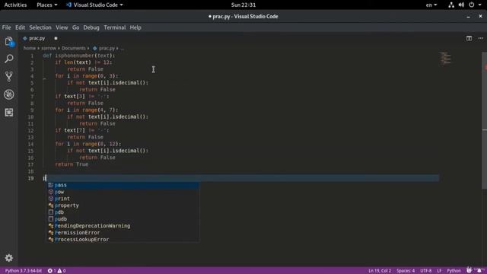Open the Go menu
Viewport: 487px width, 274px height.
click(x=75, y=27)
